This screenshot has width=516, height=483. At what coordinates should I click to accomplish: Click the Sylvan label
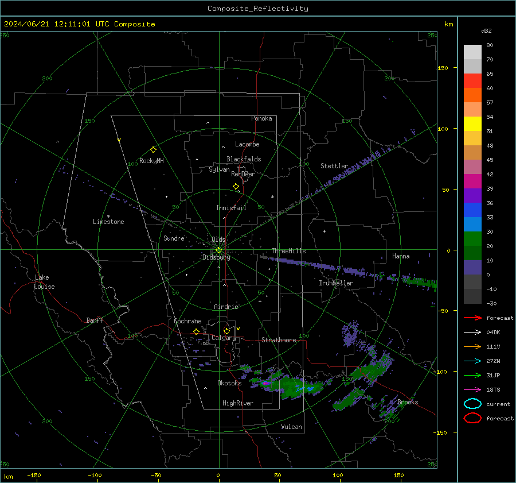point(219,169)
